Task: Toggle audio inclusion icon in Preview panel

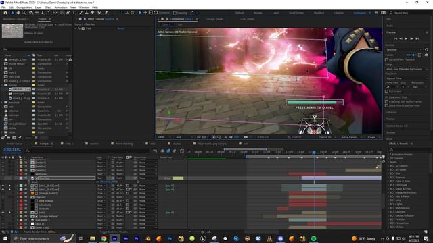Action: (x=414, y=55)
